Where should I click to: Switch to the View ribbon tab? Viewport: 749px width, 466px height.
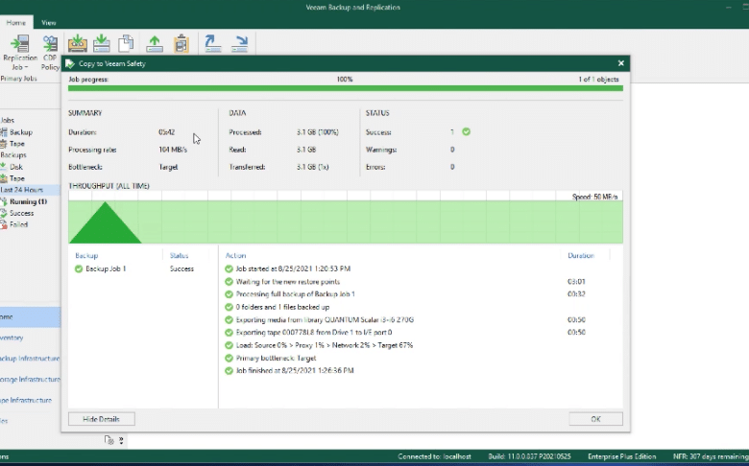point(49,22)
